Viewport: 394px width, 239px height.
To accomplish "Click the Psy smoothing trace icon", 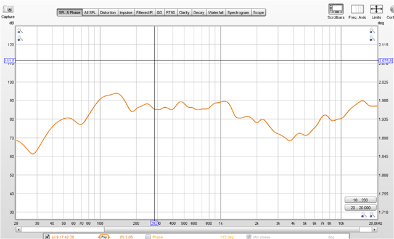I will 104,237.
